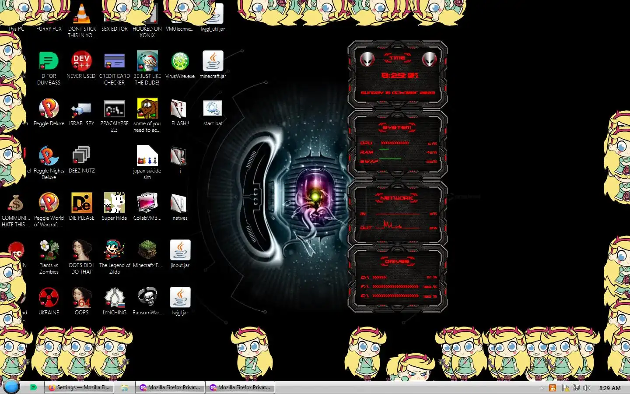Image resolution: width=630 pixels, height=394 pixels.
Task: Select the OOPS DID I DO THAT icon
Action: [x=81, y=257]
